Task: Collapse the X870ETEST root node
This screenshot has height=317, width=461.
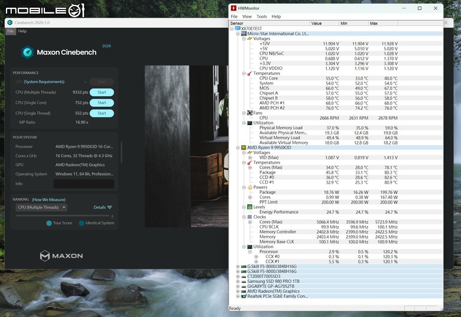Action: point(232,29)
